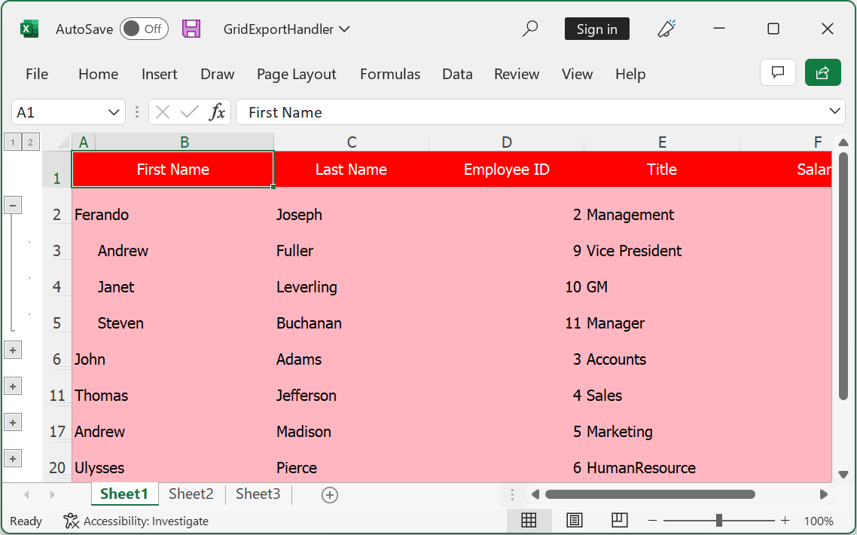Collapse the outline group under Ferando

click(x=13, y=205)
